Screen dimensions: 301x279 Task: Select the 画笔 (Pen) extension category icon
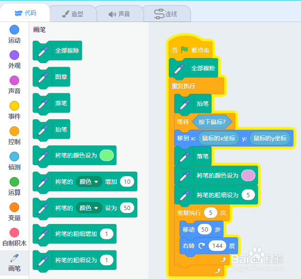pyautogui.click(x=14, y=258)
